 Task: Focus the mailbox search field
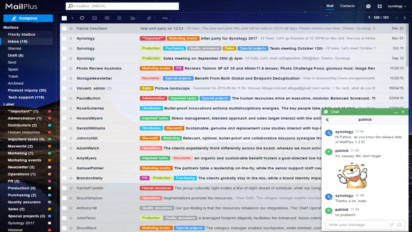122,6
